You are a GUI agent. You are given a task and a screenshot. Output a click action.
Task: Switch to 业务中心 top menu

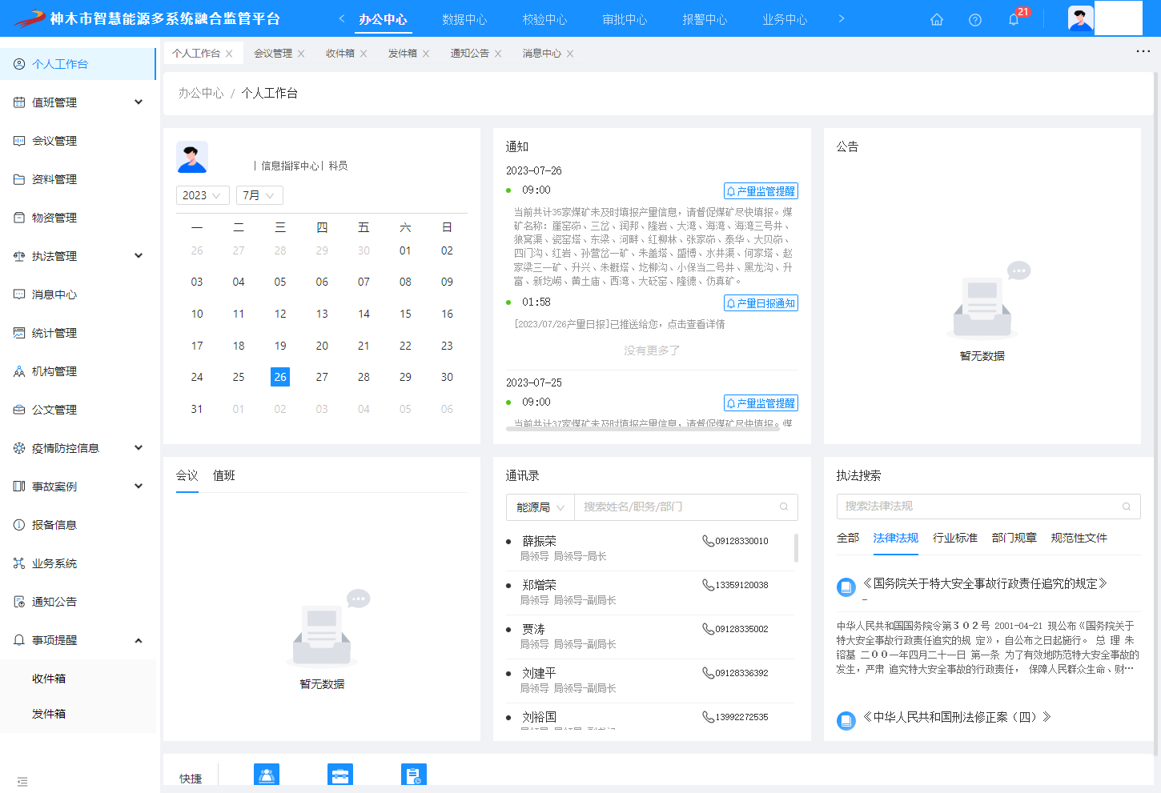785,19
